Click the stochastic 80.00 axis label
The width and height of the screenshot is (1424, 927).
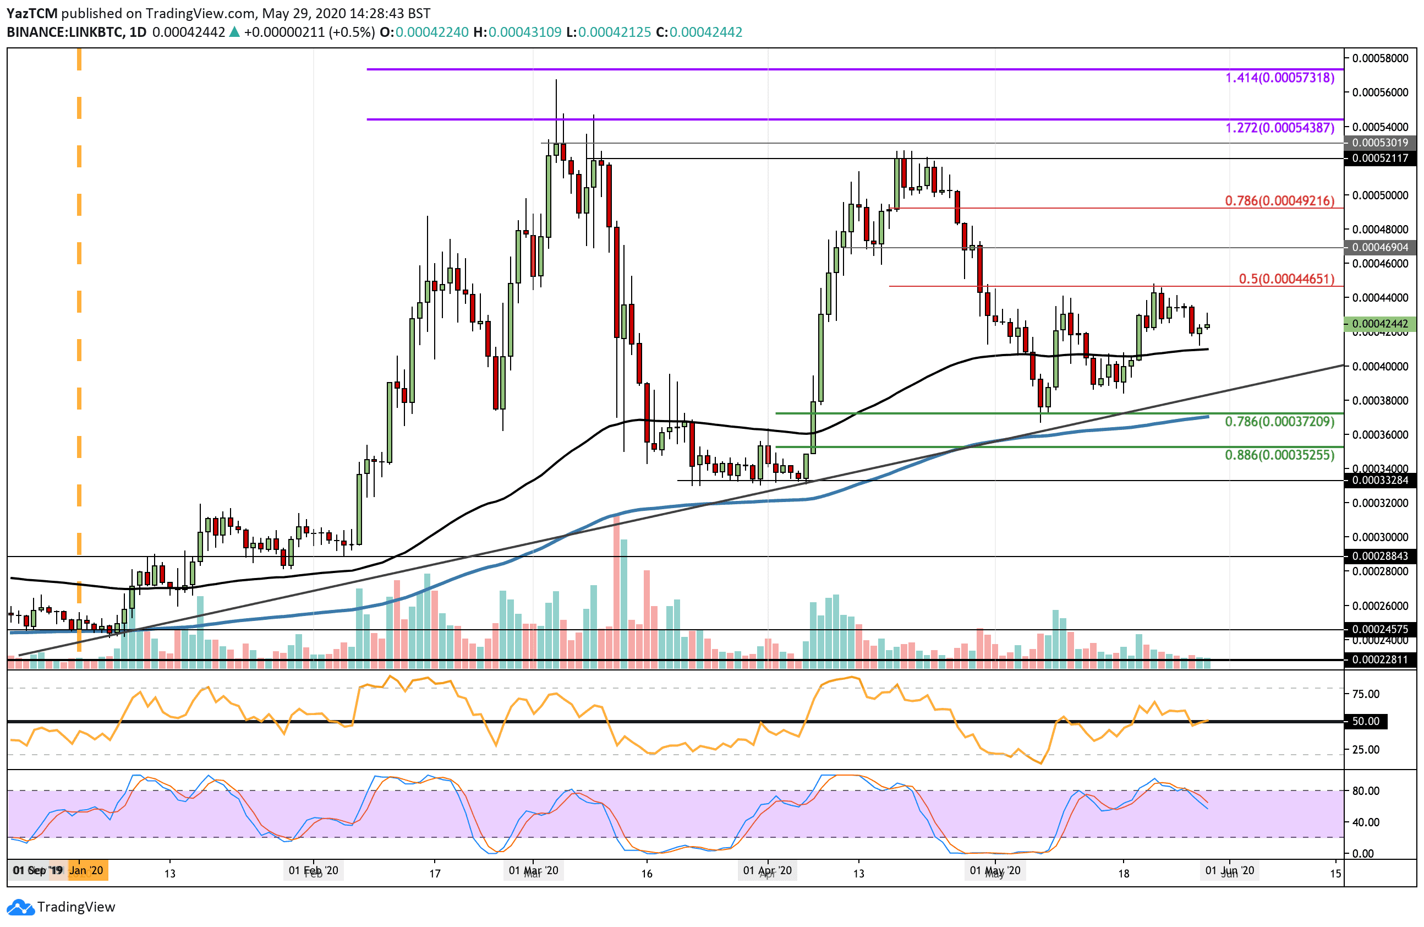pyautogui.click(x=1366, y=790)
